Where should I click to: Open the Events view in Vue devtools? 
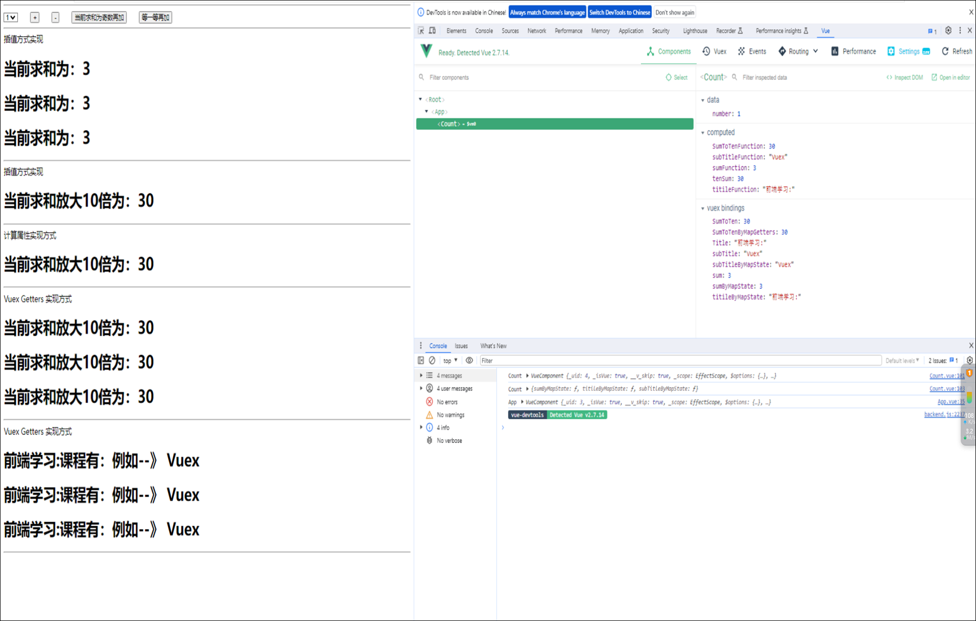pos(752,51)
